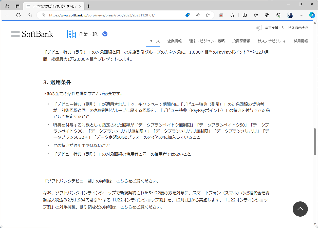Open the web capture screenshot tool
This screenshot has height=228, width=318.
[221, 15]
